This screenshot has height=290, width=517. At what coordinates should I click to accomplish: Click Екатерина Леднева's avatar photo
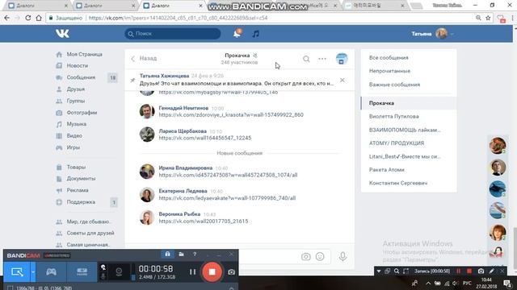point(147,195)
